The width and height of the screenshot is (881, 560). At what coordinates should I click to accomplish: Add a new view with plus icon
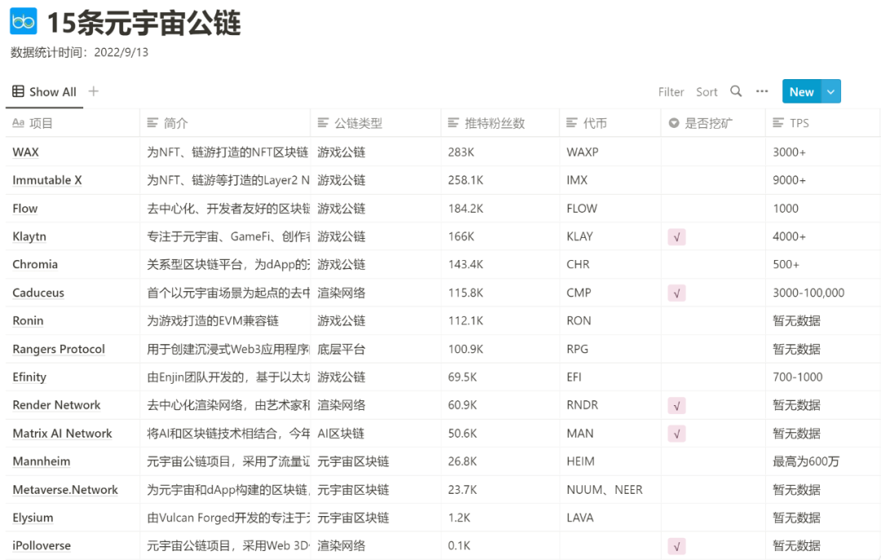(93, 91)
